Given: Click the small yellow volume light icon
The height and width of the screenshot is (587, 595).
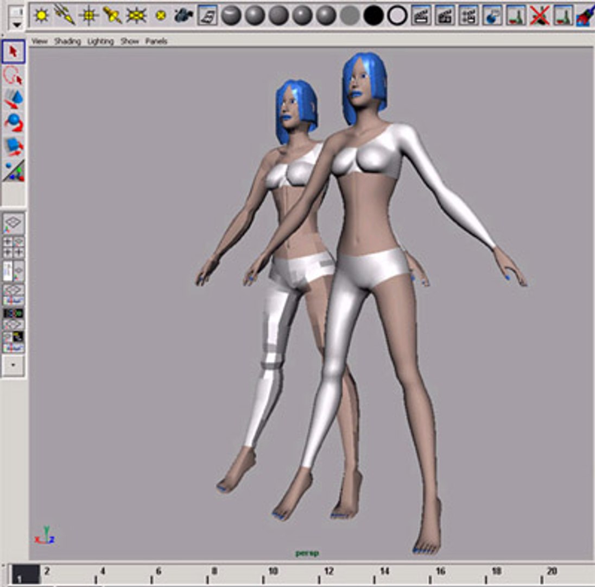Looking at the screenshot, I should coord(161,16).
